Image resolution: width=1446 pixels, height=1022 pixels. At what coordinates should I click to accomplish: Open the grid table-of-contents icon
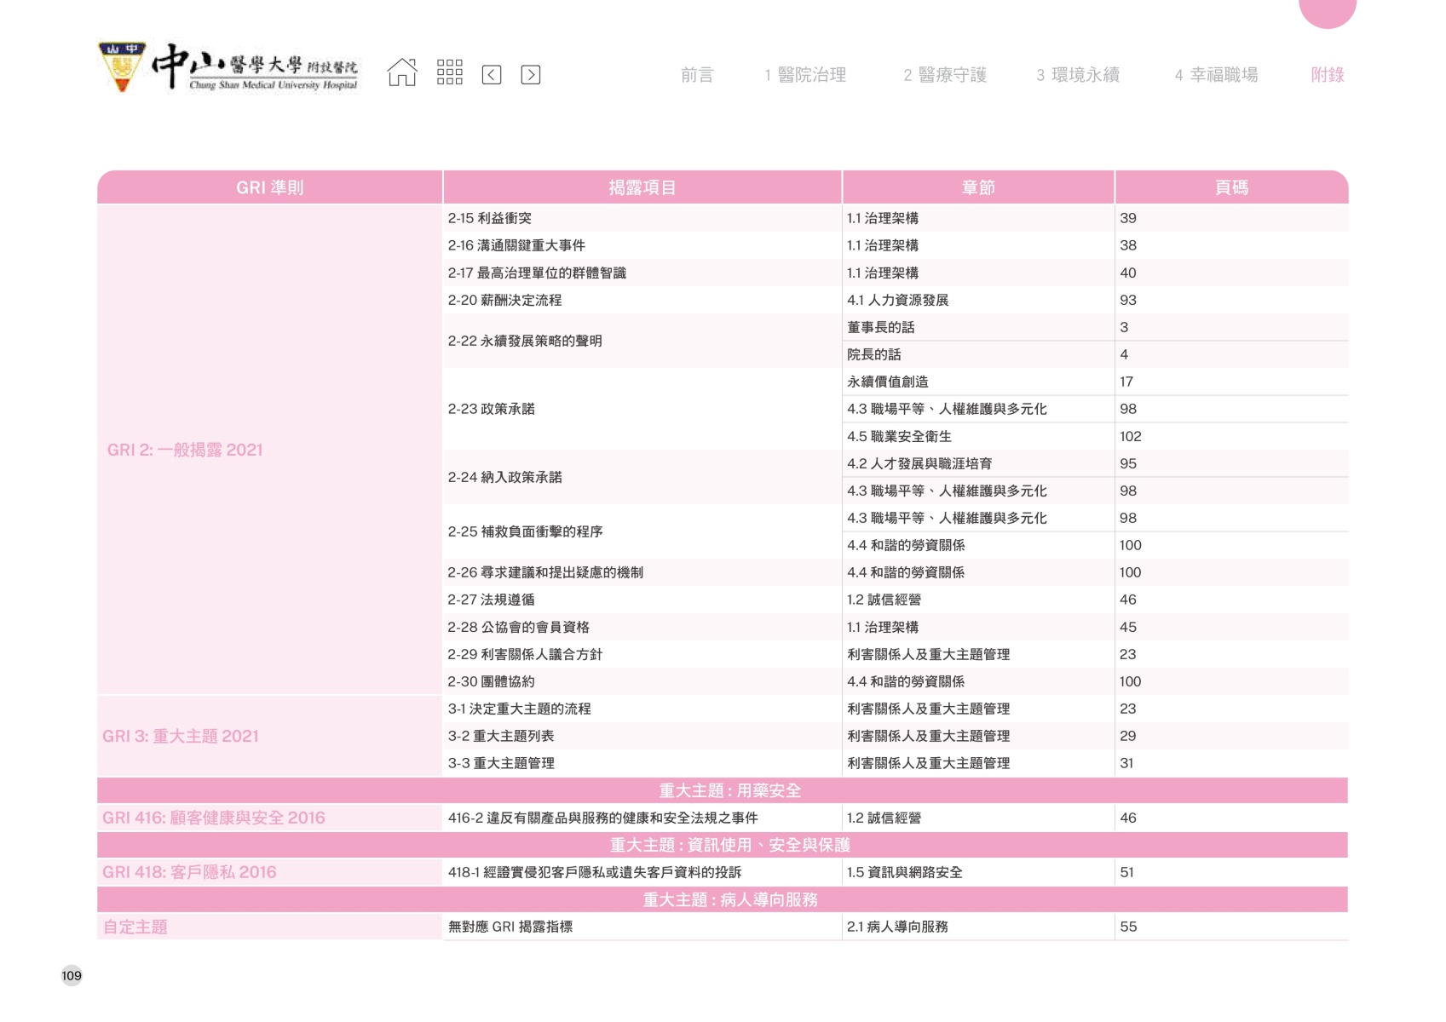(449, 73)
